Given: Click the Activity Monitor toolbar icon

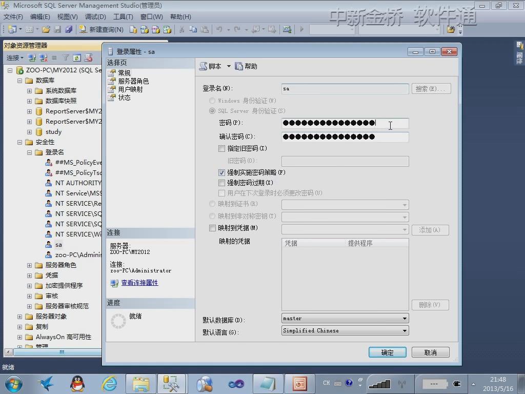Looking at the screenshot, I should pyautogui.click(x=287, y=29).
